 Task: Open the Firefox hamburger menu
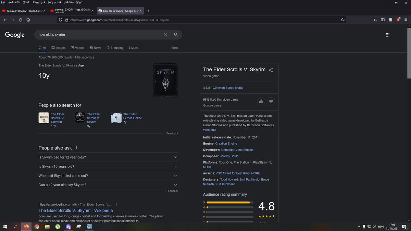pos(406,20)
